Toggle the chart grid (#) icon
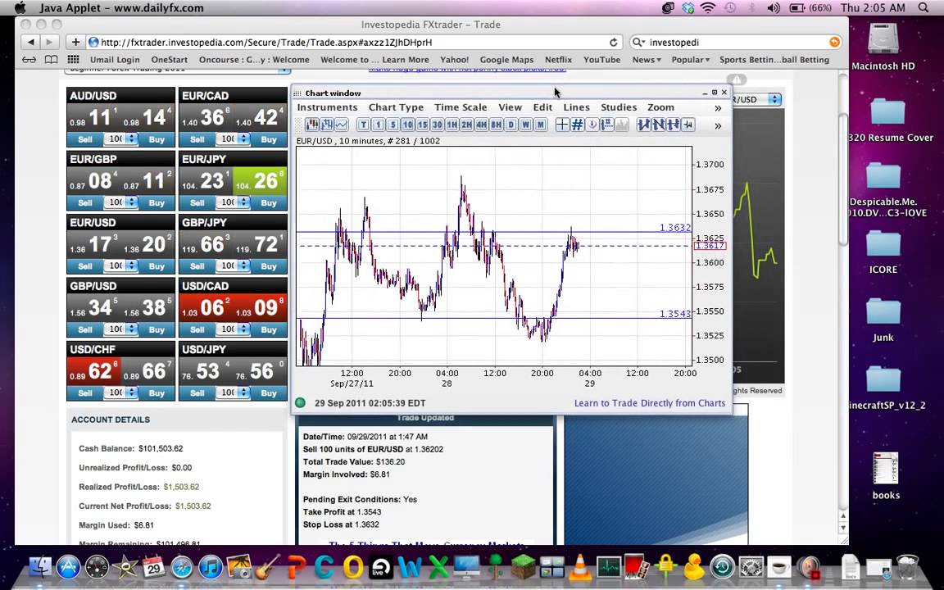The width and height of the screenshot is (944, 590). tap(577, 125)
